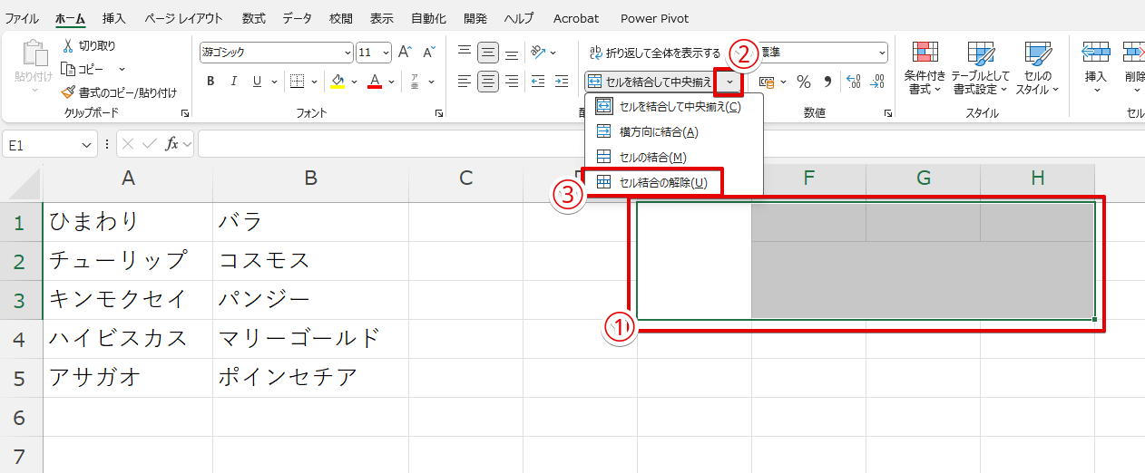Click the accounting number format icon
Screen dimensions: 1145x473
(767, 82)
